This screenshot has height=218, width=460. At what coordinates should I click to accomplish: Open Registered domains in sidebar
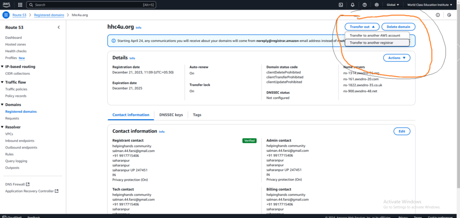coord(21,111)
